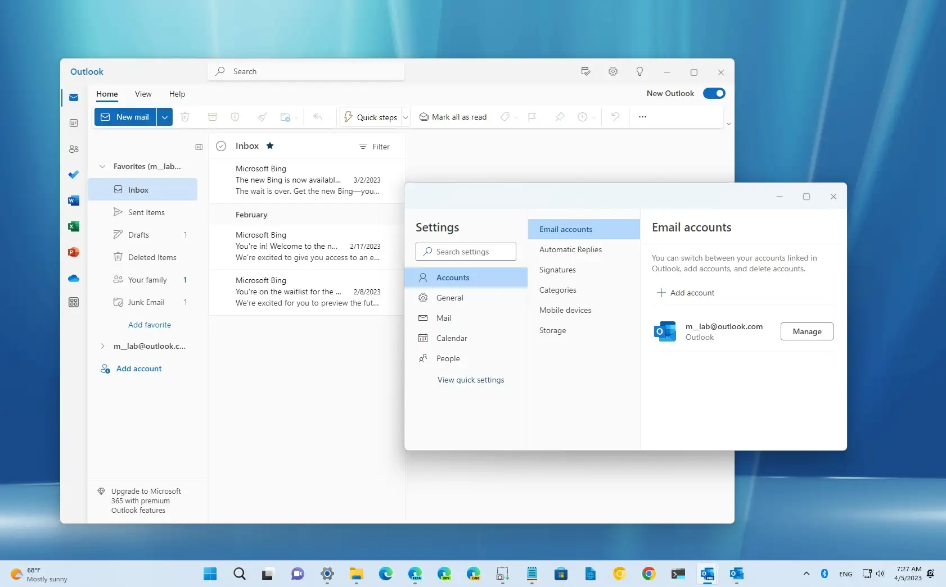Open Storage settings section
The height and width of the screenshot is (587, 946).
click(x=584, y=330)
